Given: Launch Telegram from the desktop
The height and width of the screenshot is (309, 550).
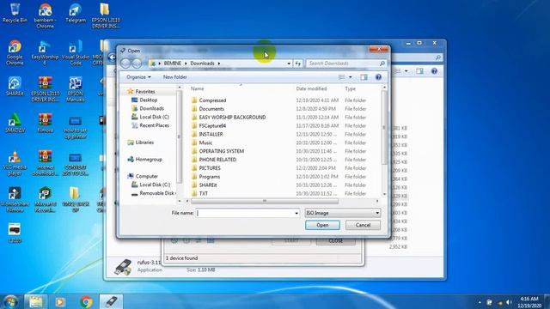Looking at the screenshot, I should pos(76,14).
